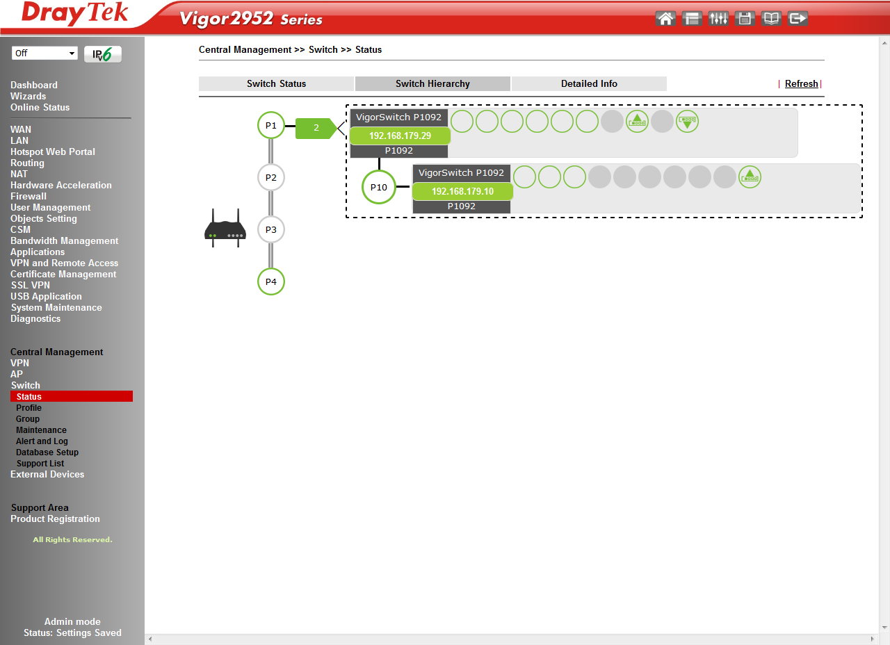Click first green port of switch 192.168.179.10
Image resolution: width=890 pixels, height=645 pixels.
point(524,177)
